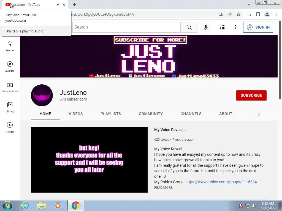Click the magnifier search button
The width and height of the screenshot is (282, 211).
(189, 27)
